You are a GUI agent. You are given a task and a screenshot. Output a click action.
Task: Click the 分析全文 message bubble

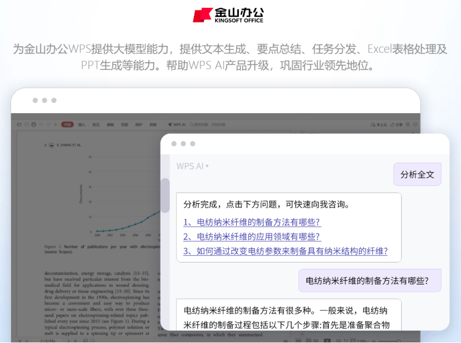[417, 174]
